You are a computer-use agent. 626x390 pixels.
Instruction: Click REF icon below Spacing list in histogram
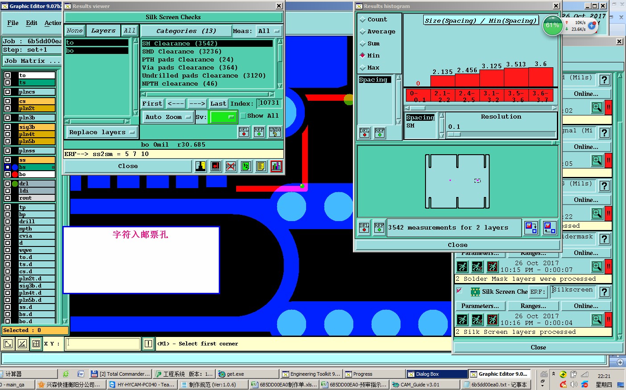380,133
